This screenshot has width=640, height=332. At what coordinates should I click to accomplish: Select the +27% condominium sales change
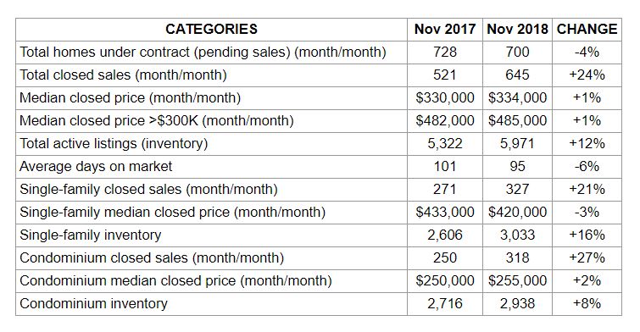point(587,257)
